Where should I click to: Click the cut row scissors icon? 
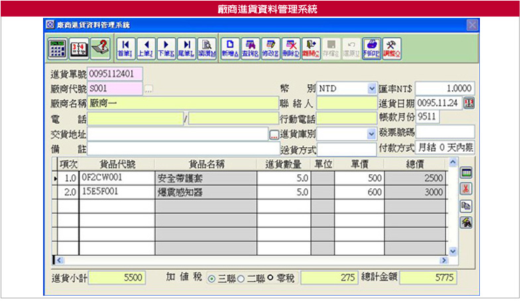point(467,189)
